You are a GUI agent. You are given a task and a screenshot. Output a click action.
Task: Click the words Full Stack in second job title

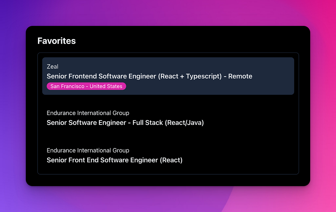click(x=148, y=122)
